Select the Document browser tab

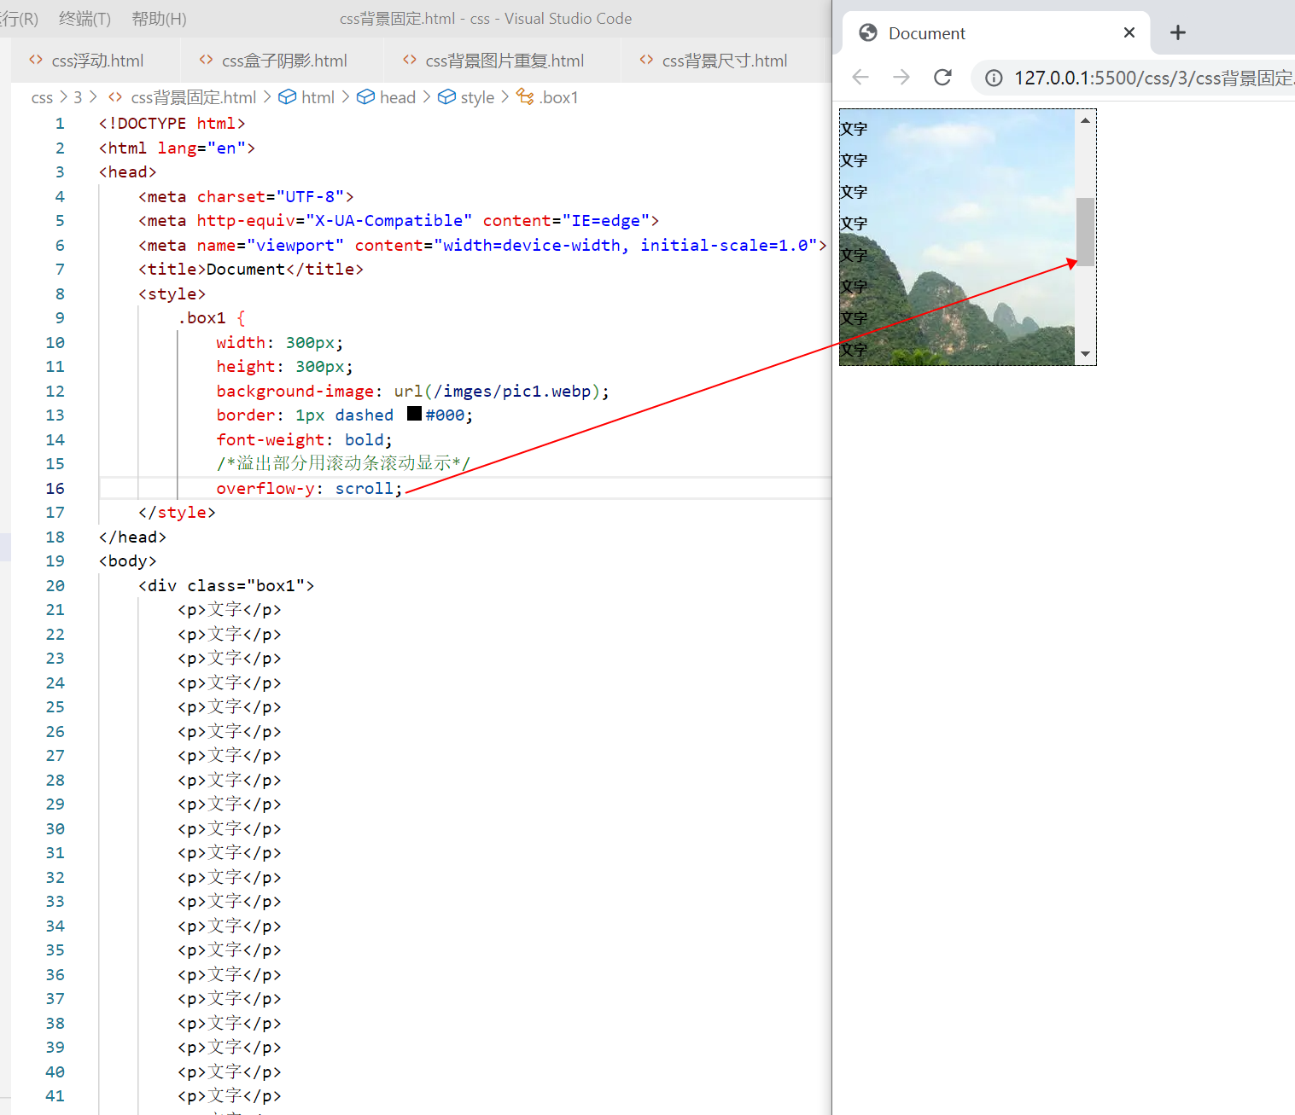996,33
